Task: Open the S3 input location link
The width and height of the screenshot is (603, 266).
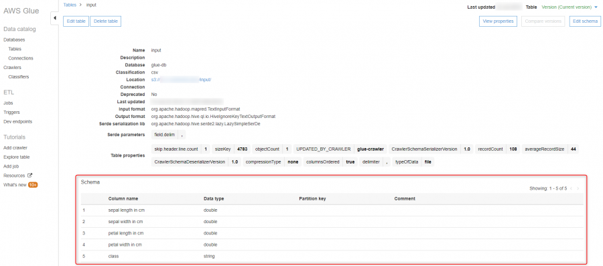Action: (x=182, y=80)
